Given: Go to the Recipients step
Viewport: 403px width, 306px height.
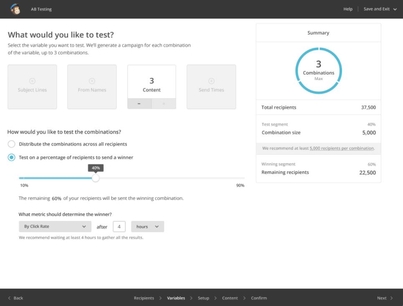Looking at the screenshot, I should pyautogui.click(x=144, y=298).
